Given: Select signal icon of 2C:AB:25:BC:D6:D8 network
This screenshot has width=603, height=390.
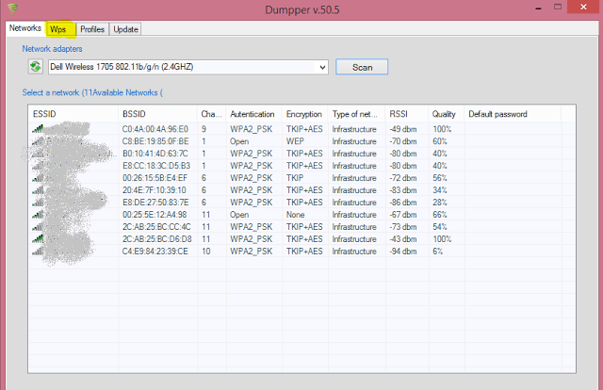Looking at the screenshot, I should 38,239.
